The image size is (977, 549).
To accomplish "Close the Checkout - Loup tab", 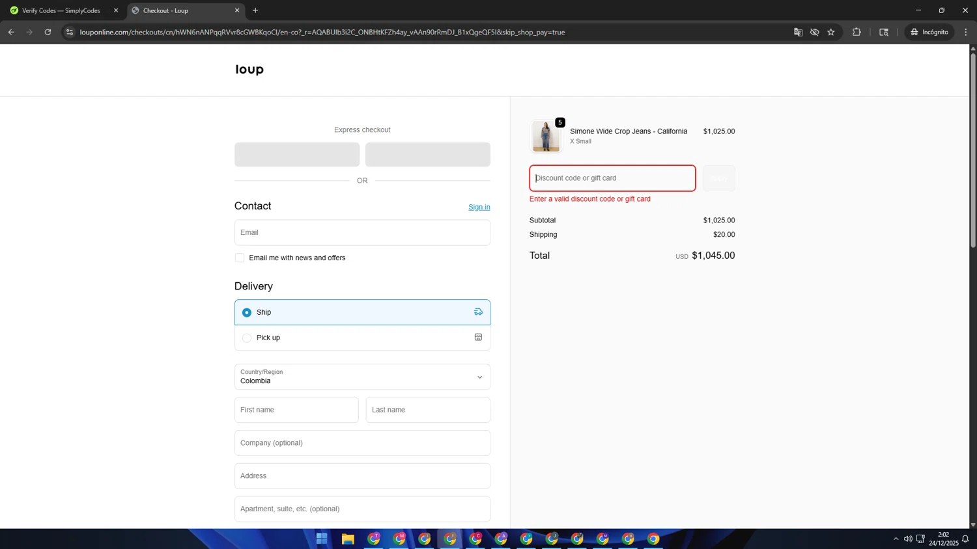I will [x=237, y=10].
